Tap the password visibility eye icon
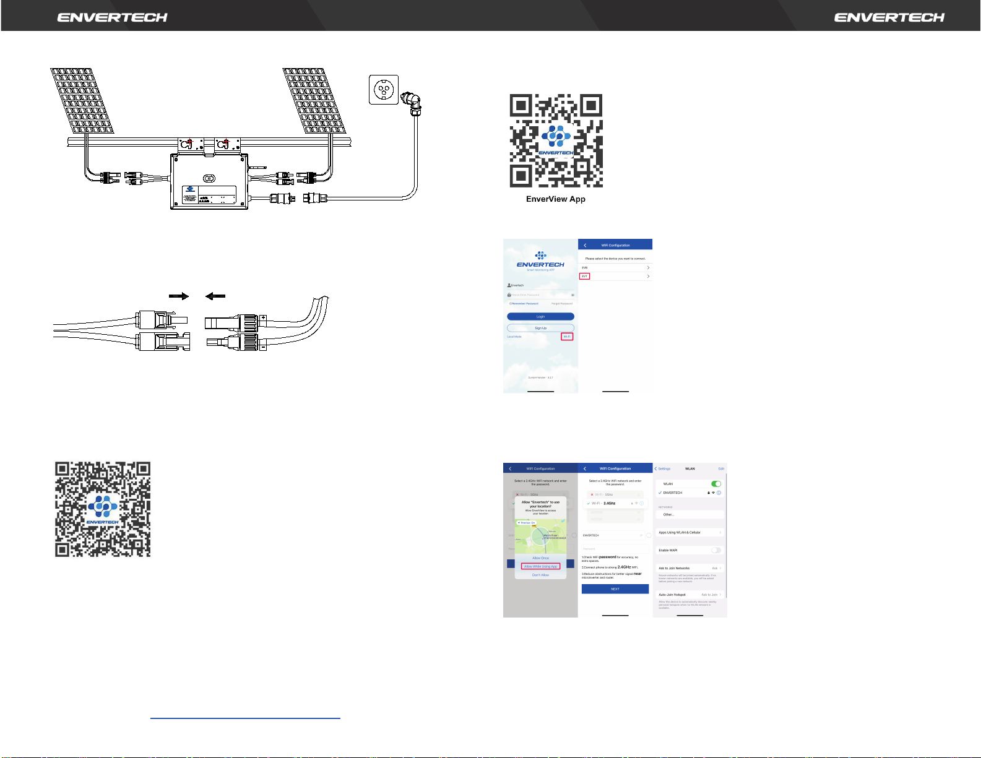The width and height of the screenshot is (981, 758). click(x=573, y=295)
